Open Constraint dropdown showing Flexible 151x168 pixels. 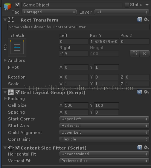pos(104,139)
